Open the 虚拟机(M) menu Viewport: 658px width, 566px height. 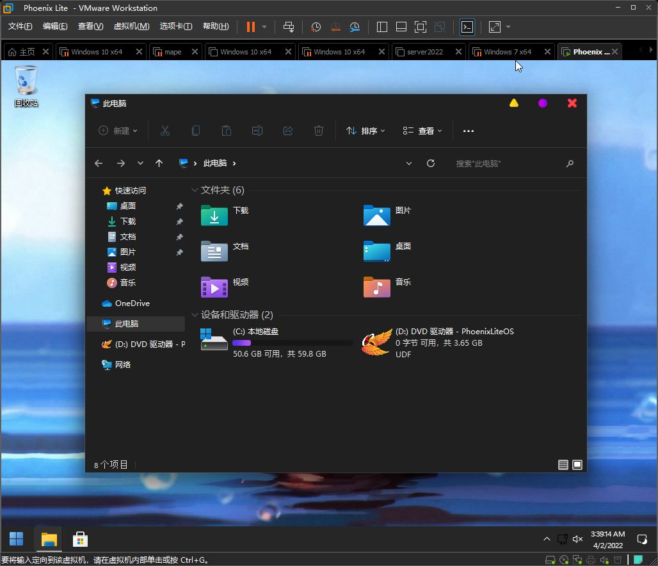point(131,26)
